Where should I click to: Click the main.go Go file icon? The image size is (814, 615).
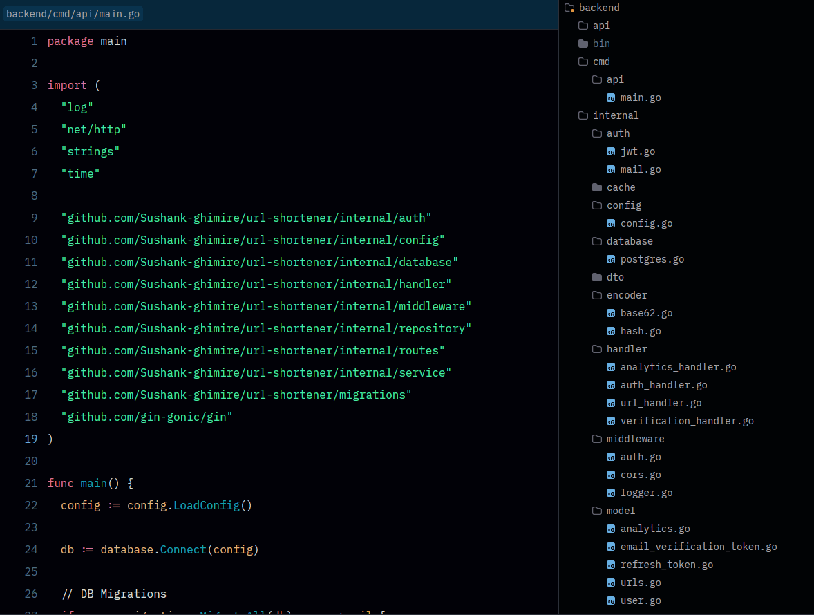coord(611,97)
